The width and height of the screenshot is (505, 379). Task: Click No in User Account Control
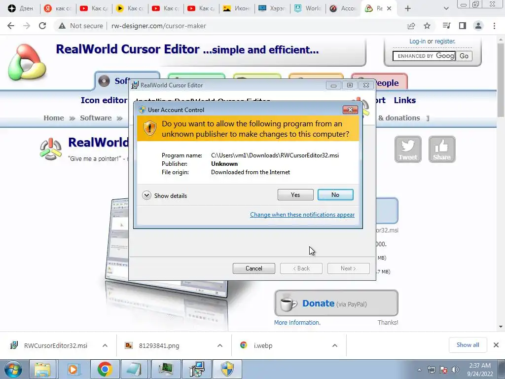pos(335,194)
